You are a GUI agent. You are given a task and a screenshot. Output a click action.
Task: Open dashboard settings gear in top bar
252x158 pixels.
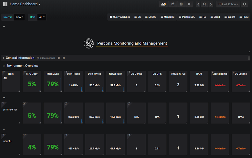tap(189, 4)
